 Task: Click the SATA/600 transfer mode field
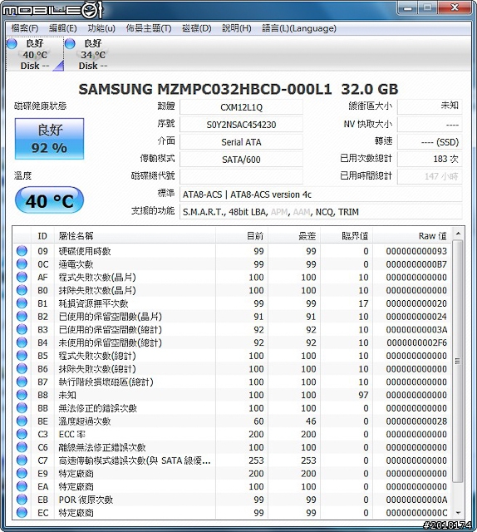(x=241, y=160)
